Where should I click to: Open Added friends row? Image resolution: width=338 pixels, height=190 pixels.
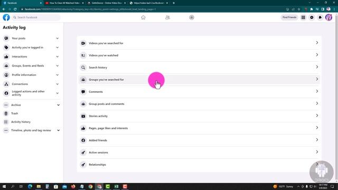[x=199, y=140]
